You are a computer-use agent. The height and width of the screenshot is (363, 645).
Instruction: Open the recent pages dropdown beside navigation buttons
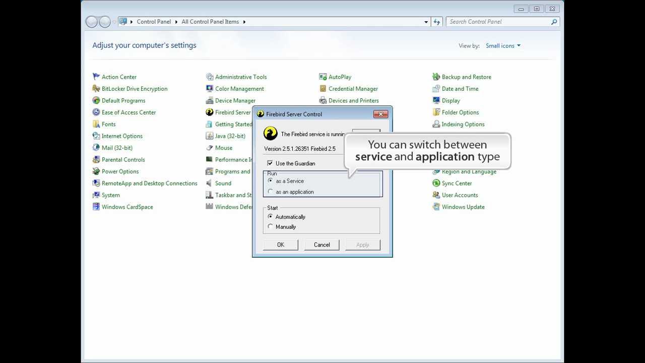[x=114, y=22]
